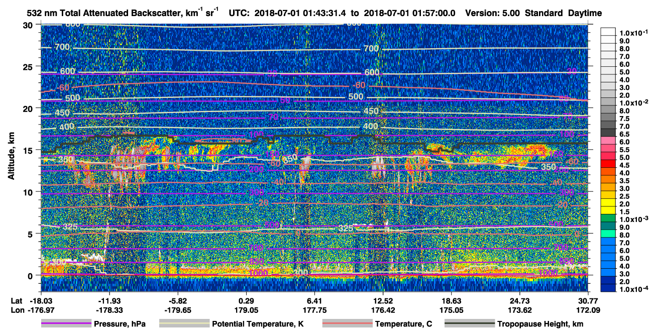
Task: Select the 'Pressure, hPa' legend label
Action: pyautogui.click(x=120, y=324)
